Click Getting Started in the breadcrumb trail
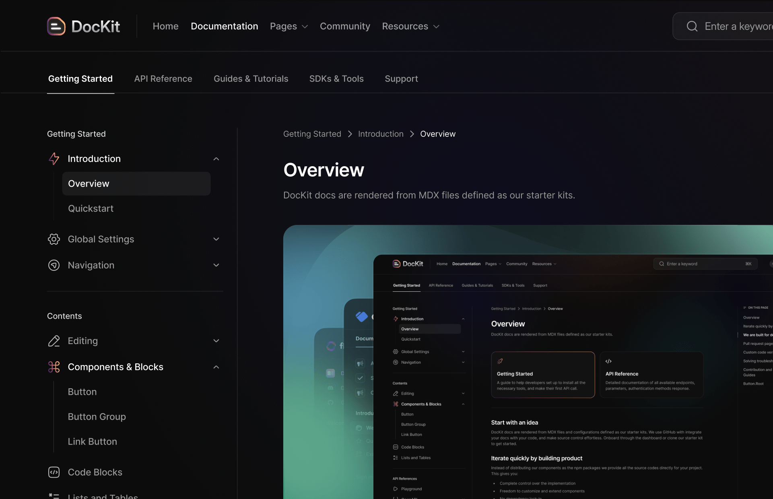The height and width of the screenshot is (499, 773). [312, 134]
